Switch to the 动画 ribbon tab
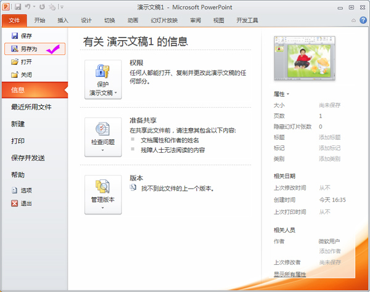The image size is (370, 292). pyautogui.click(x=133, y=20)
